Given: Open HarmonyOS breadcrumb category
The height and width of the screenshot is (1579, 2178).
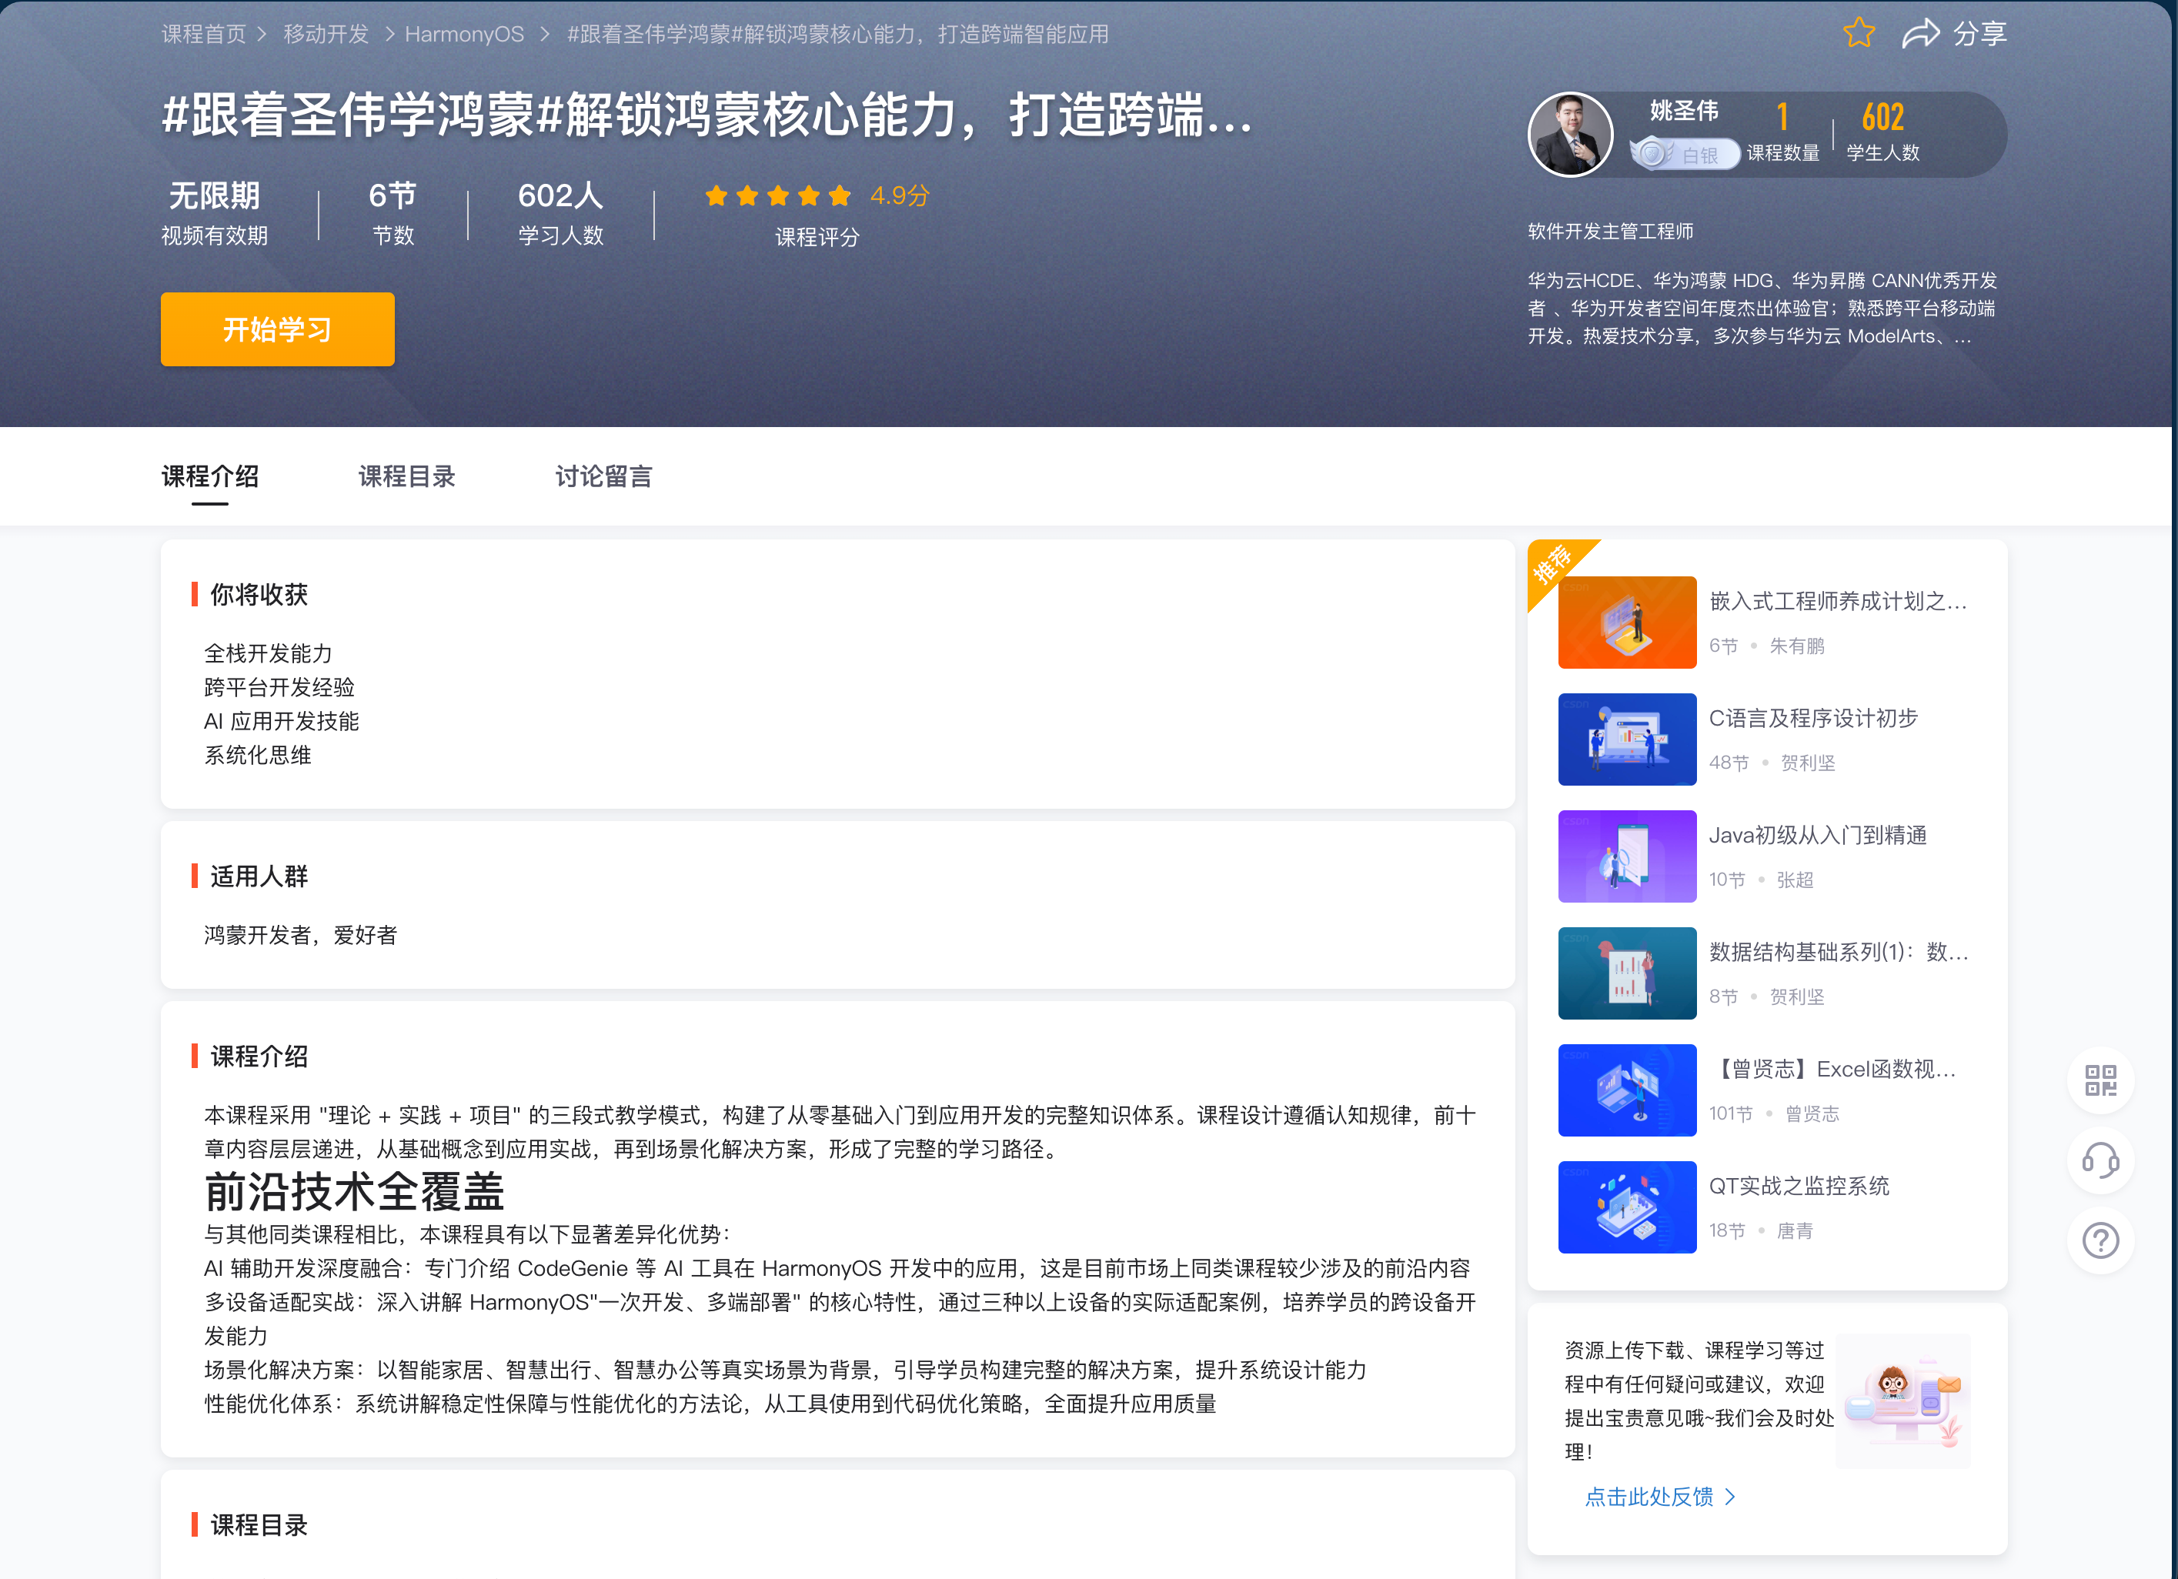Looking at the screenshot, I should [464, 35].
